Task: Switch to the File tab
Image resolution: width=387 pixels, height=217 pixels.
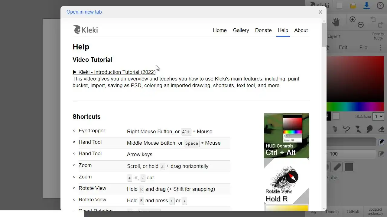Action: (x=363, y=47)
